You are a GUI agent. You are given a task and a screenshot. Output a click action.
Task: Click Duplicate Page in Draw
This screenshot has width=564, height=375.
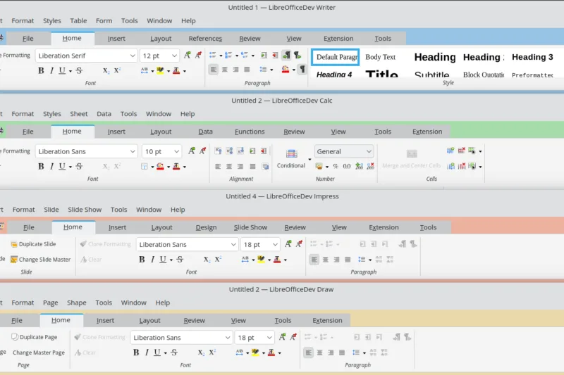point(35,337)
